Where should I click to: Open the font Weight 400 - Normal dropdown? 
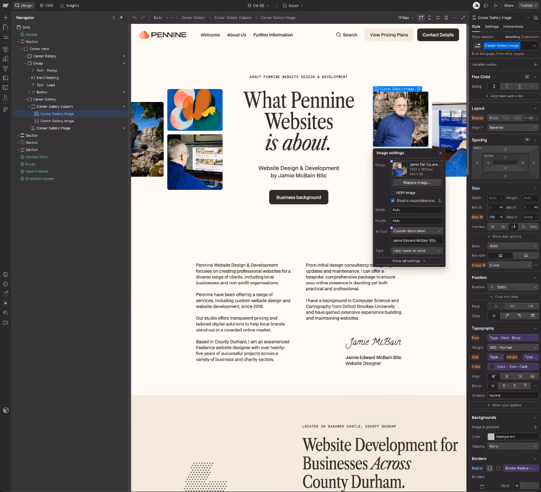pyautogui.click(x=513, y=347)
